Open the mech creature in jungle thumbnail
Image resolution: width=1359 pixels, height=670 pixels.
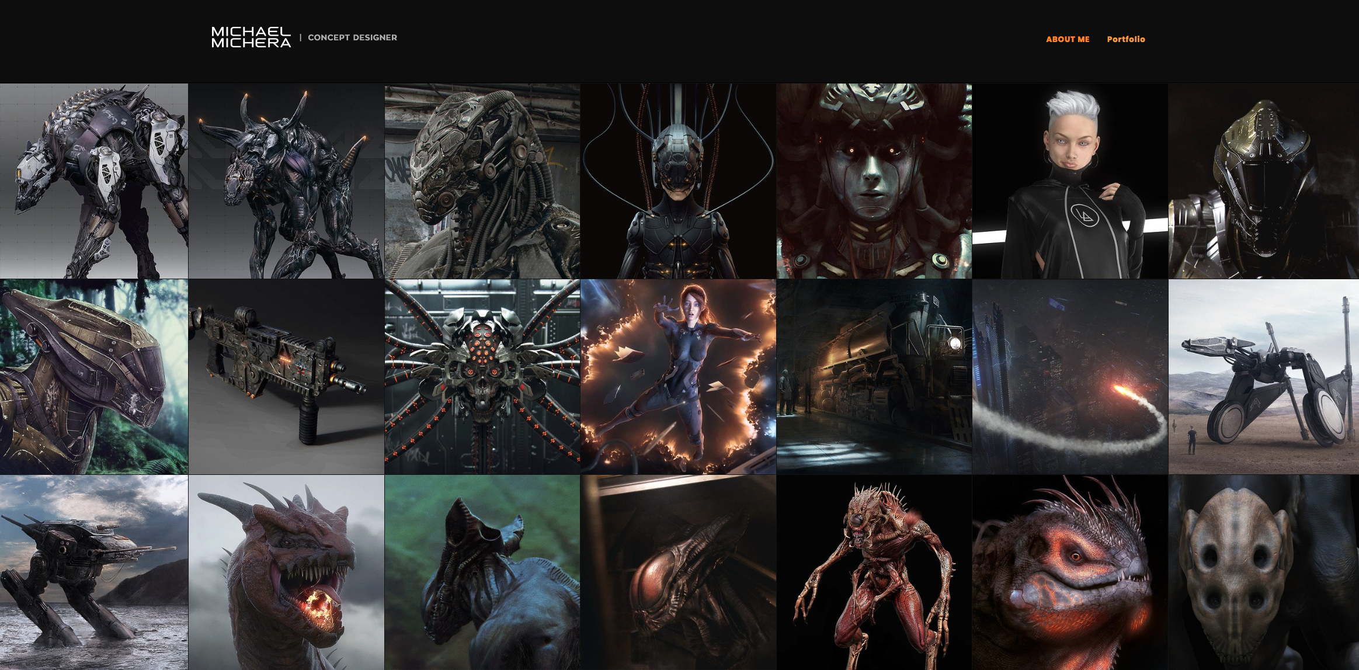tap(94, 377)
